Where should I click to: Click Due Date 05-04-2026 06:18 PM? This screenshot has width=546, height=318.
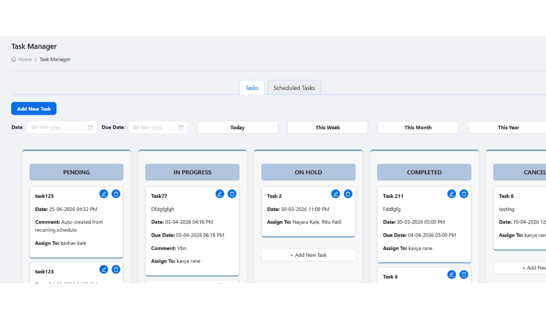click(x=187, y=235)
